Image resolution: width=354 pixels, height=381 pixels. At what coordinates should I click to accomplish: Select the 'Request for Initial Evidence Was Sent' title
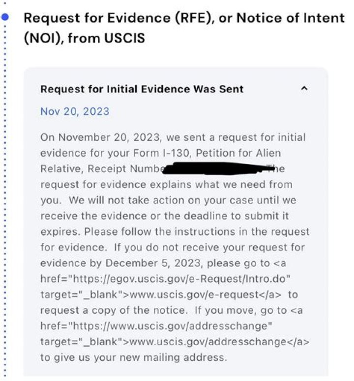tap(142, 89)
